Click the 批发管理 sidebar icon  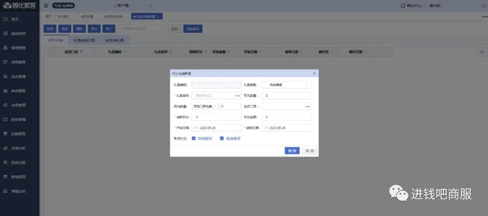click(x=5, y=76)
